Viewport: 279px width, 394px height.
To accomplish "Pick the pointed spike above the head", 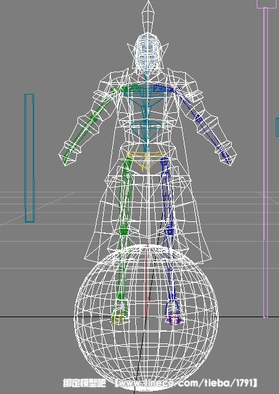I will [x=148, y=16].
